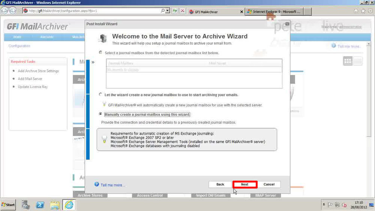The width and height of the screenshot is (375, 211).
Task: Switch to Internet Explorer 9 - Microsoft tab
Action: coord(274,12)
